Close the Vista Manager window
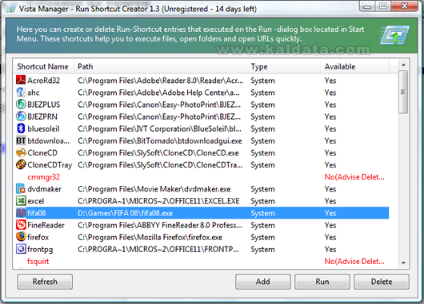 (x=404, y=6)
